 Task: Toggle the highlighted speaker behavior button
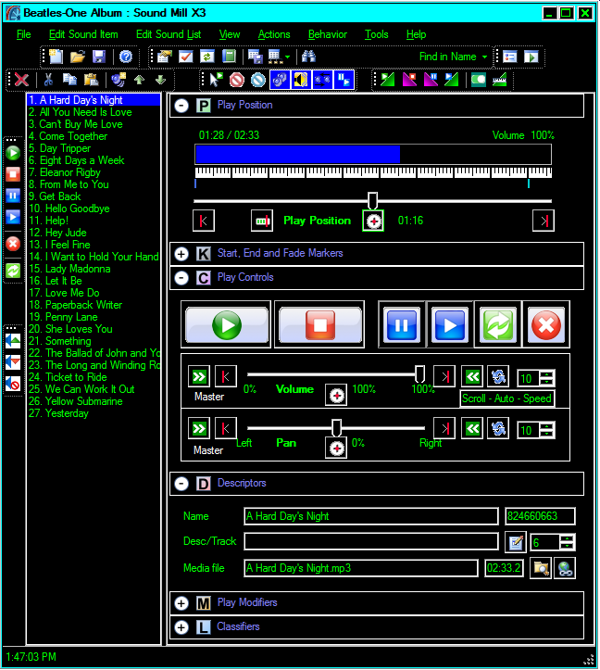[301, 80]
